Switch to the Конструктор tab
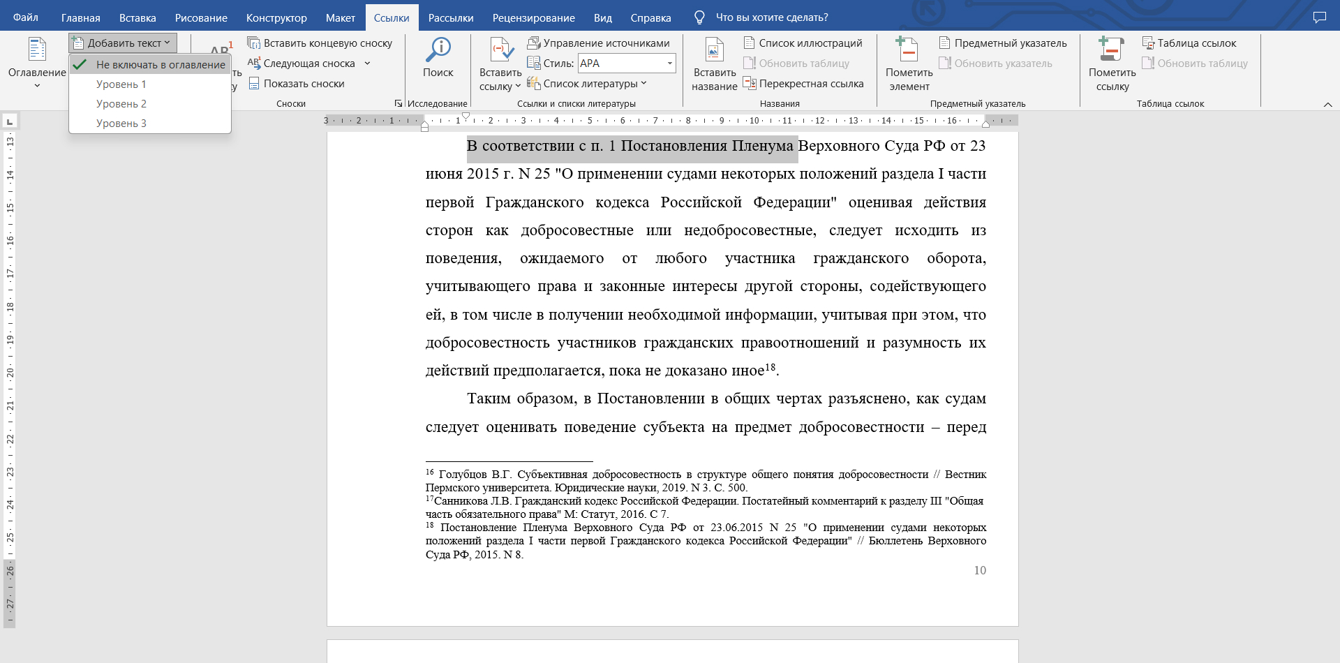This screenshot has height=663, width=1340. (276, 17)
